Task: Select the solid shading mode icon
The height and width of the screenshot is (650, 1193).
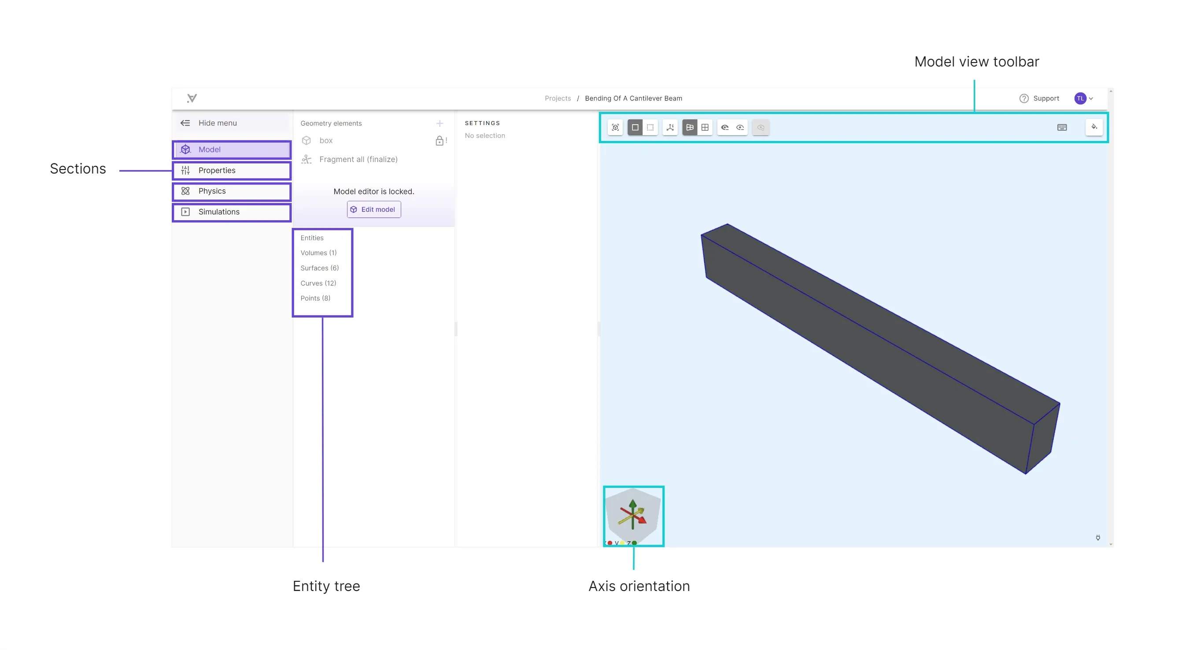Action: [x=635, y=127]
